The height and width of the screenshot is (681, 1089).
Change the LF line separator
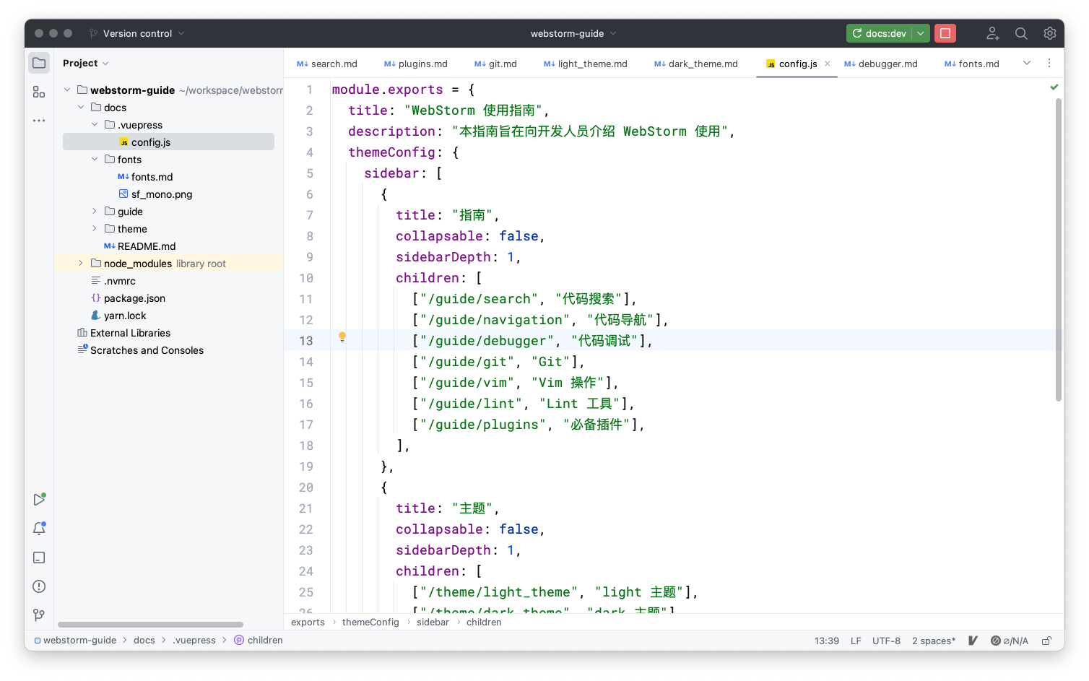click(x=856, y=641)
